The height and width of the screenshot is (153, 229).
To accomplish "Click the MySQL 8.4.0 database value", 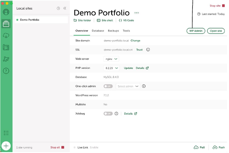I will click(111, 77).
